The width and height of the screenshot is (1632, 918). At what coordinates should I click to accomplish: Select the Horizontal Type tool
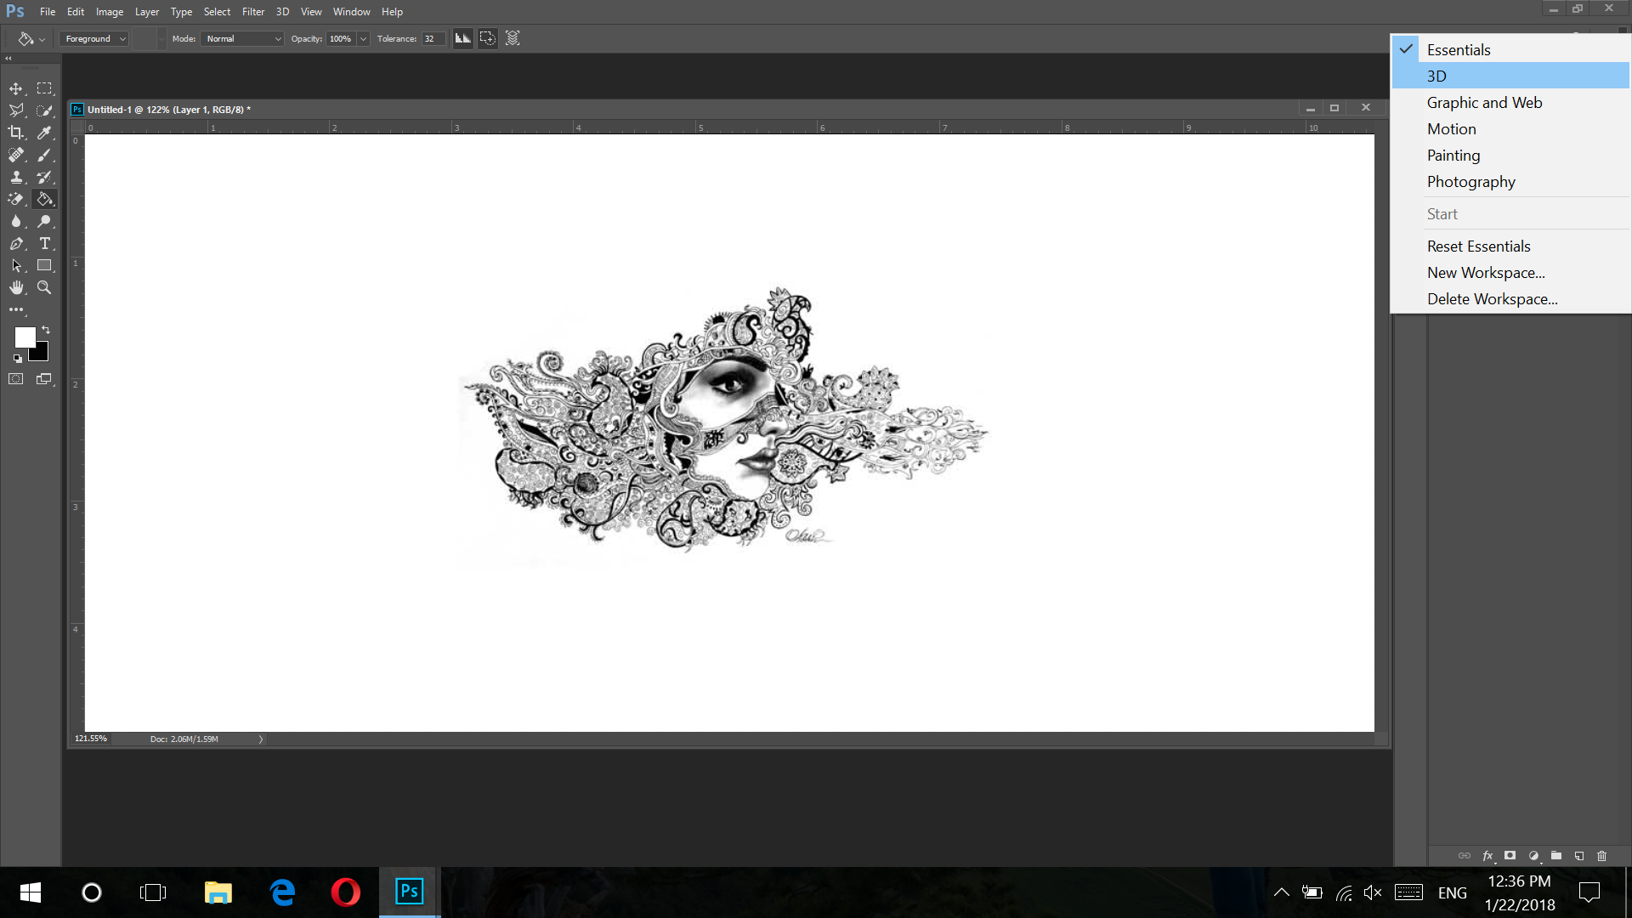click(44, 243)
